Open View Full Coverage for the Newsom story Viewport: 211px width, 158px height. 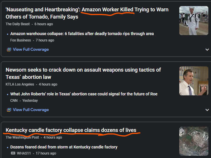pyautogui.click(x=31, y=110)
